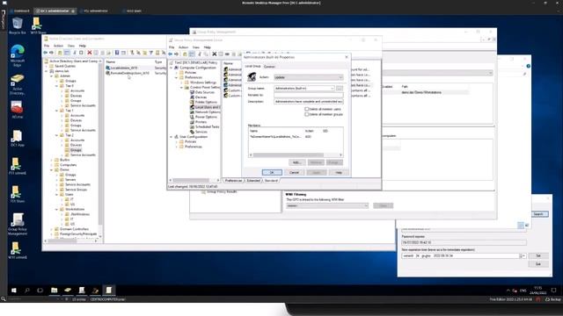Screen dimensions: 563x316
Task: Select Printers in policy tree
Action: (x=198, y=122)
